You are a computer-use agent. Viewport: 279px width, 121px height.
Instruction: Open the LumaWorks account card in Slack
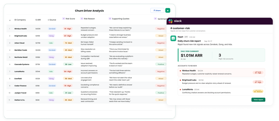pos(221,91)
